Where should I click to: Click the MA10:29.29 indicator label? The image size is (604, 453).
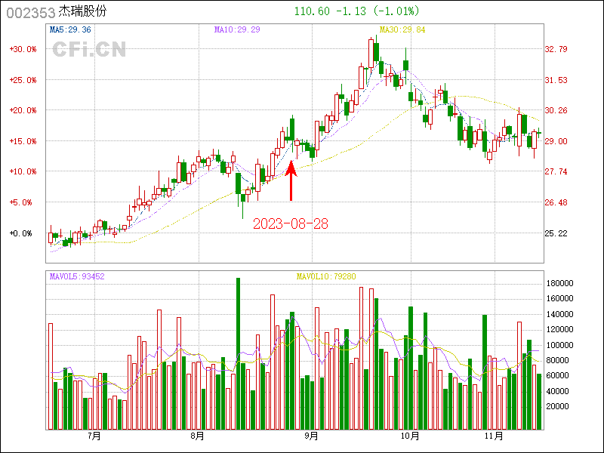point(237,29)
